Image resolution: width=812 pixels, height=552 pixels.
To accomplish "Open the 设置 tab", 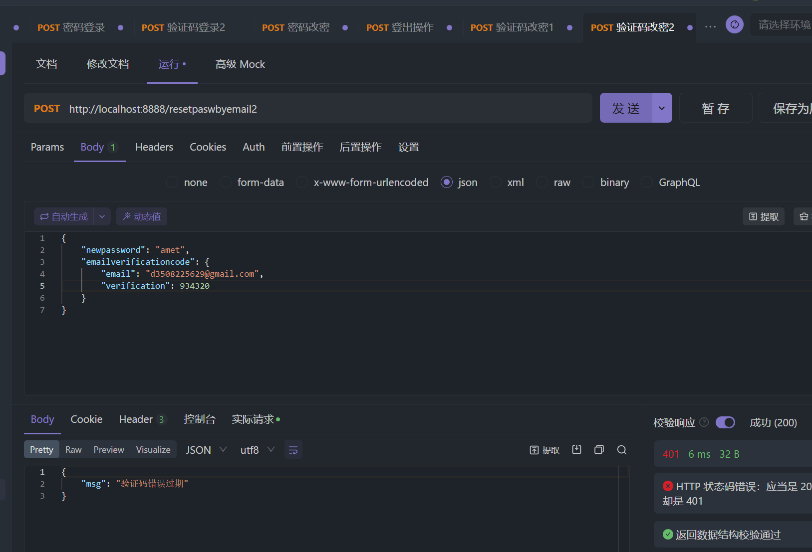I will point(408,147).
